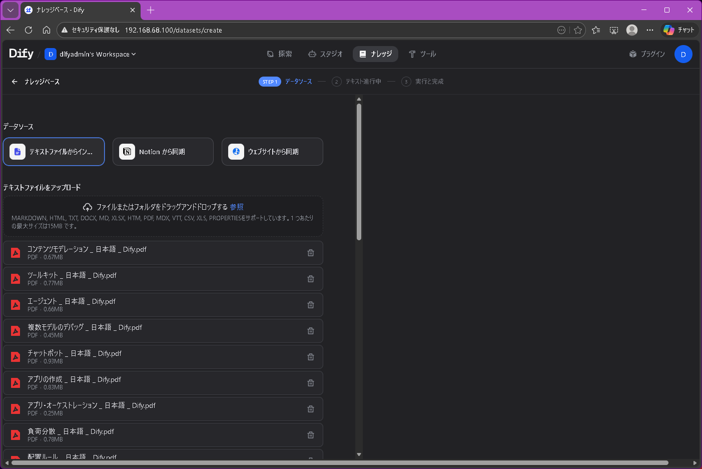Delete ツールキット PDF via trash icon
Image resolution: width=702 pixels, height=469 pixels.
(311, 279)
